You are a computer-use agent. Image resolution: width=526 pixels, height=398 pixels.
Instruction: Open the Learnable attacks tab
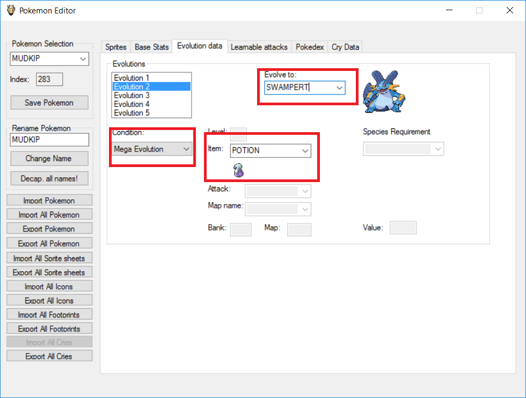(x=259, y=47)
